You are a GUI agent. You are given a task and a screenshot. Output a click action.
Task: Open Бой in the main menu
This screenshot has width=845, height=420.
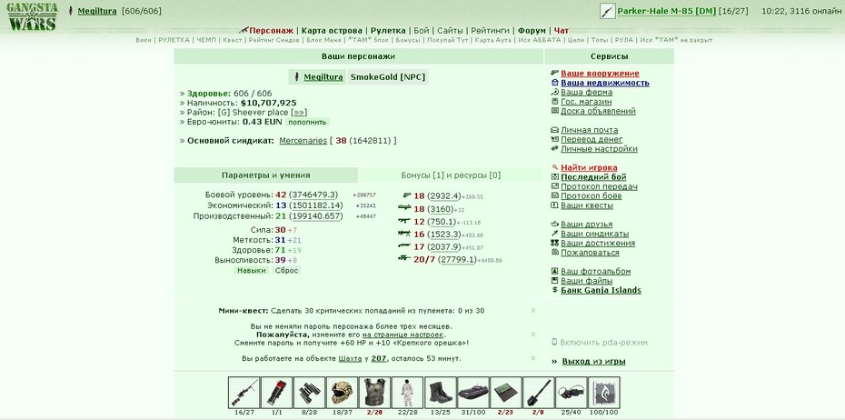(x=422, y=31)
